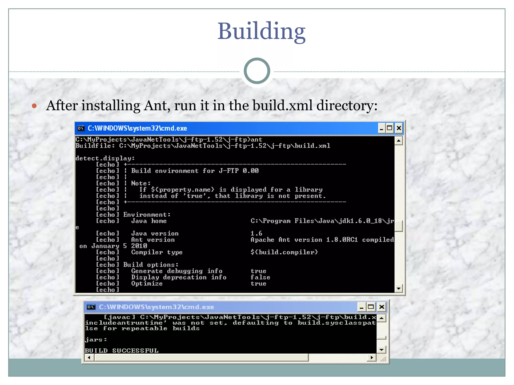Click the '[javac]' line in lower console
The width and height of the screenshot is (514, 385).
[240, 317]
